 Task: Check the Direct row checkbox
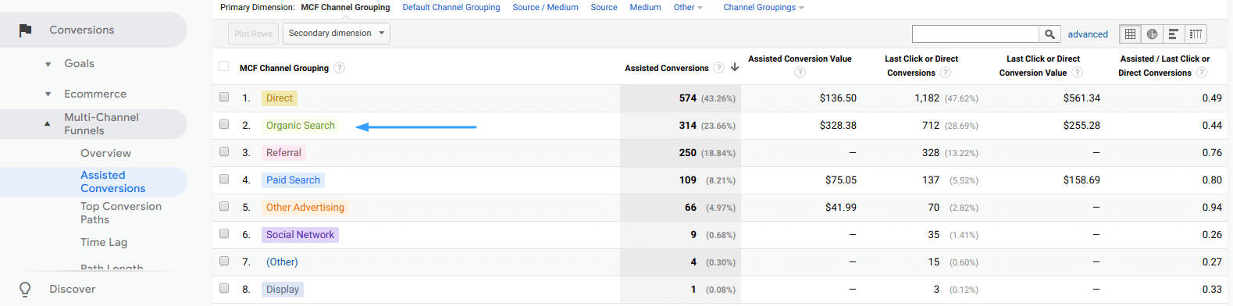click(x=224, y=97)
